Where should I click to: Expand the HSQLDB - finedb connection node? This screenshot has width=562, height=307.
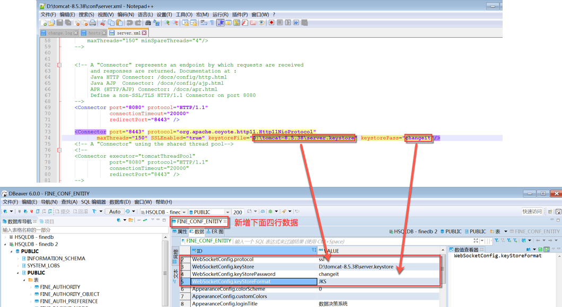coord(5,237)
